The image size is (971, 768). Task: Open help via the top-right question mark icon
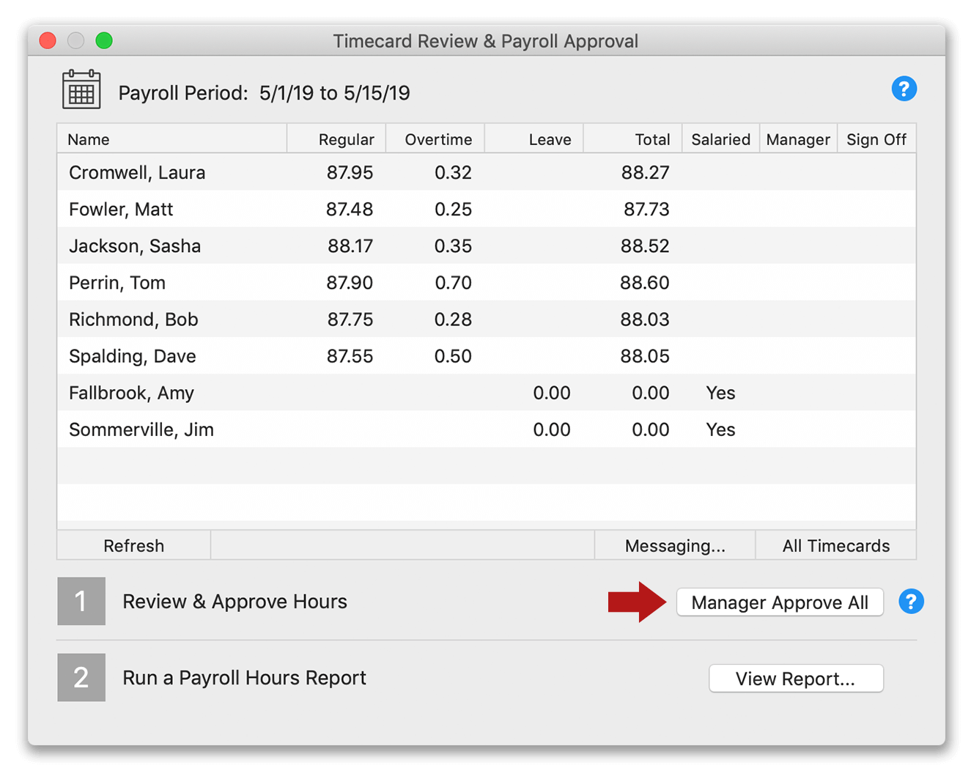[904, 89]
